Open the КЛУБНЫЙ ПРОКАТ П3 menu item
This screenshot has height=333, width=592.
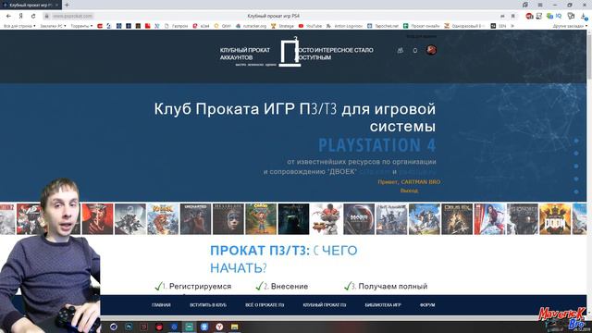pyautogui.click(x=325, y=305)
